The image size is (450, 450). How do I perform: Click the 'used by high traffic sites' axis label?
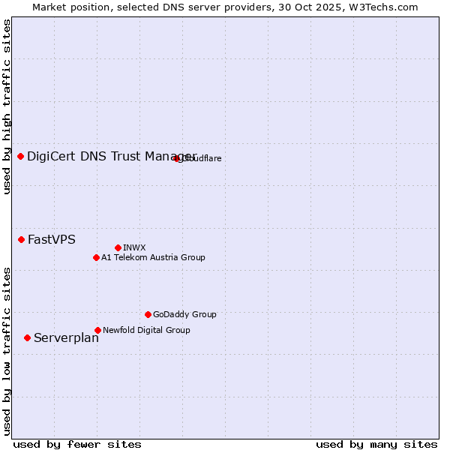pos(7,106)
